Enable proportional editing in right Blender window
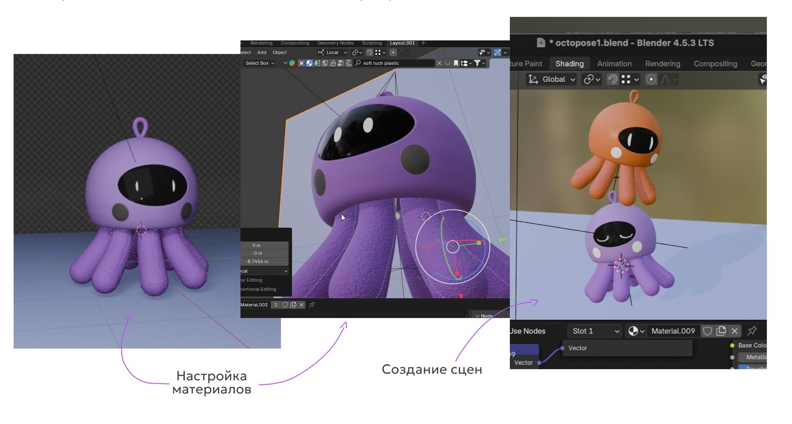The image size is (792, 424). click(x=651, y=79)
